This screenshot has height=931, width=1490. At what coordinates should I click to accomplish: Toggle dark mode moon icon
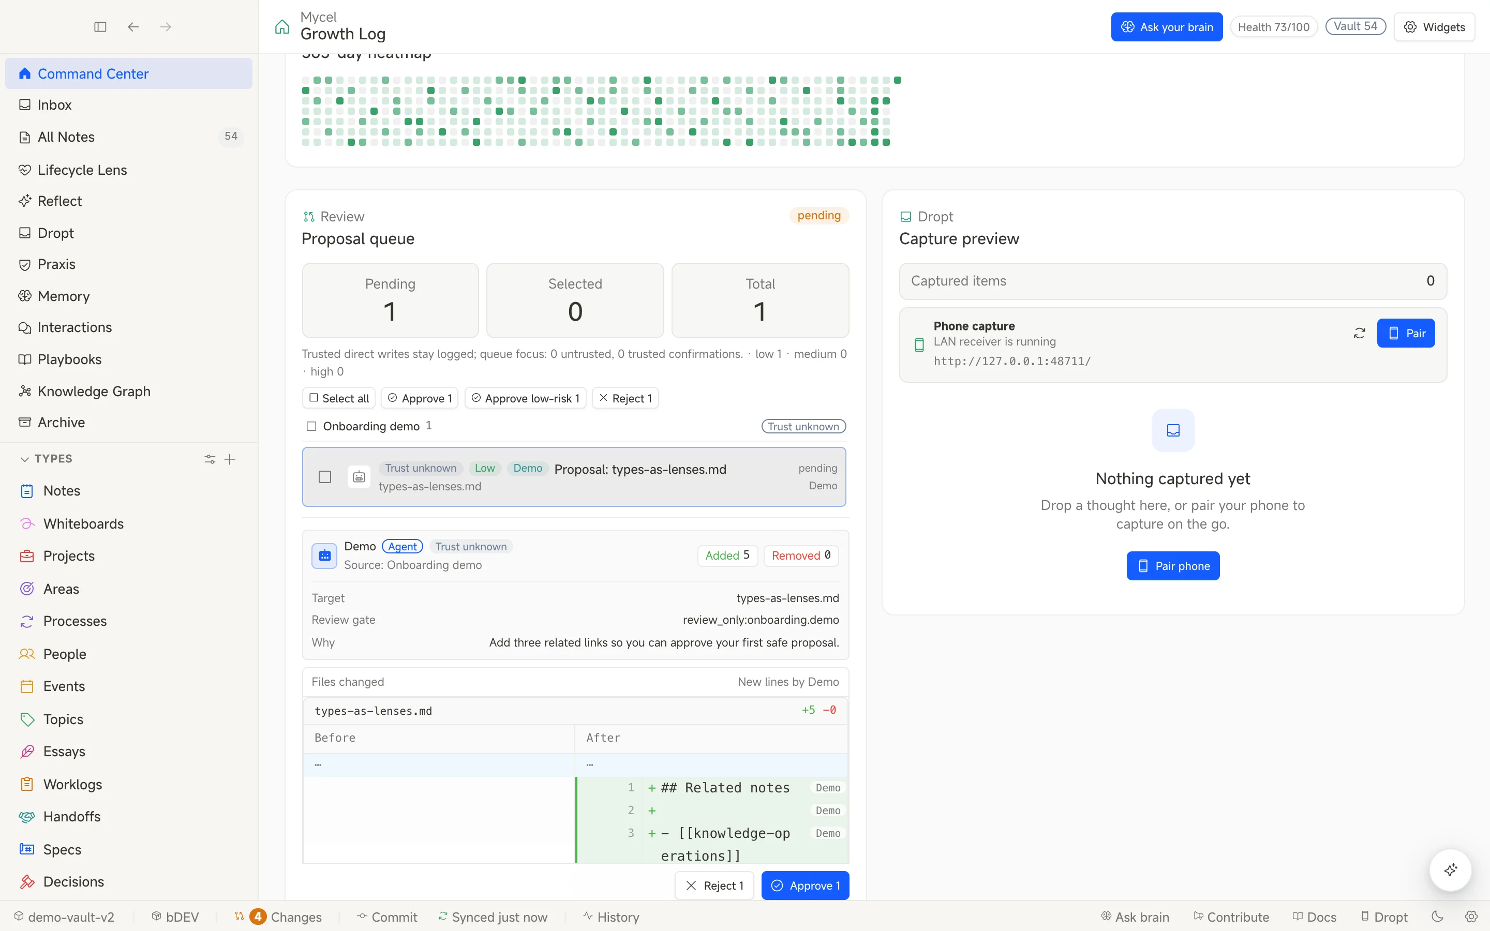(x=1438, y=916)
